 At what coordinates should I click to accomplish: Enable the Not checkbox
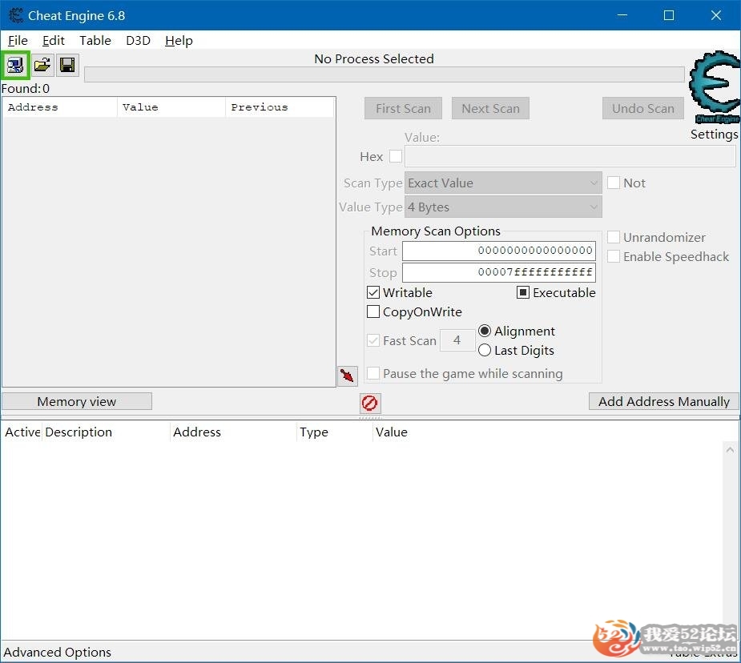tap(614, 183)
